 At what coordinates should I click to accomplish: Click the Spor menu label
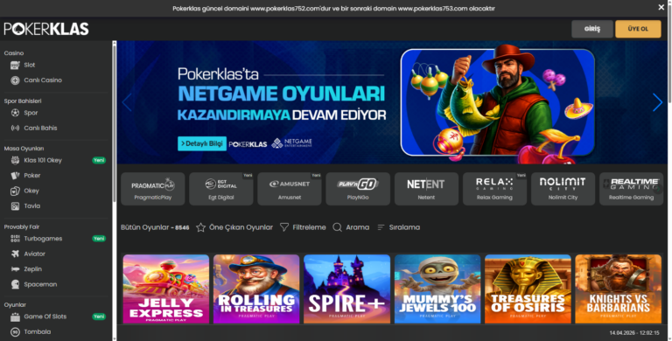pyautogui.click(x=31, y=113)
